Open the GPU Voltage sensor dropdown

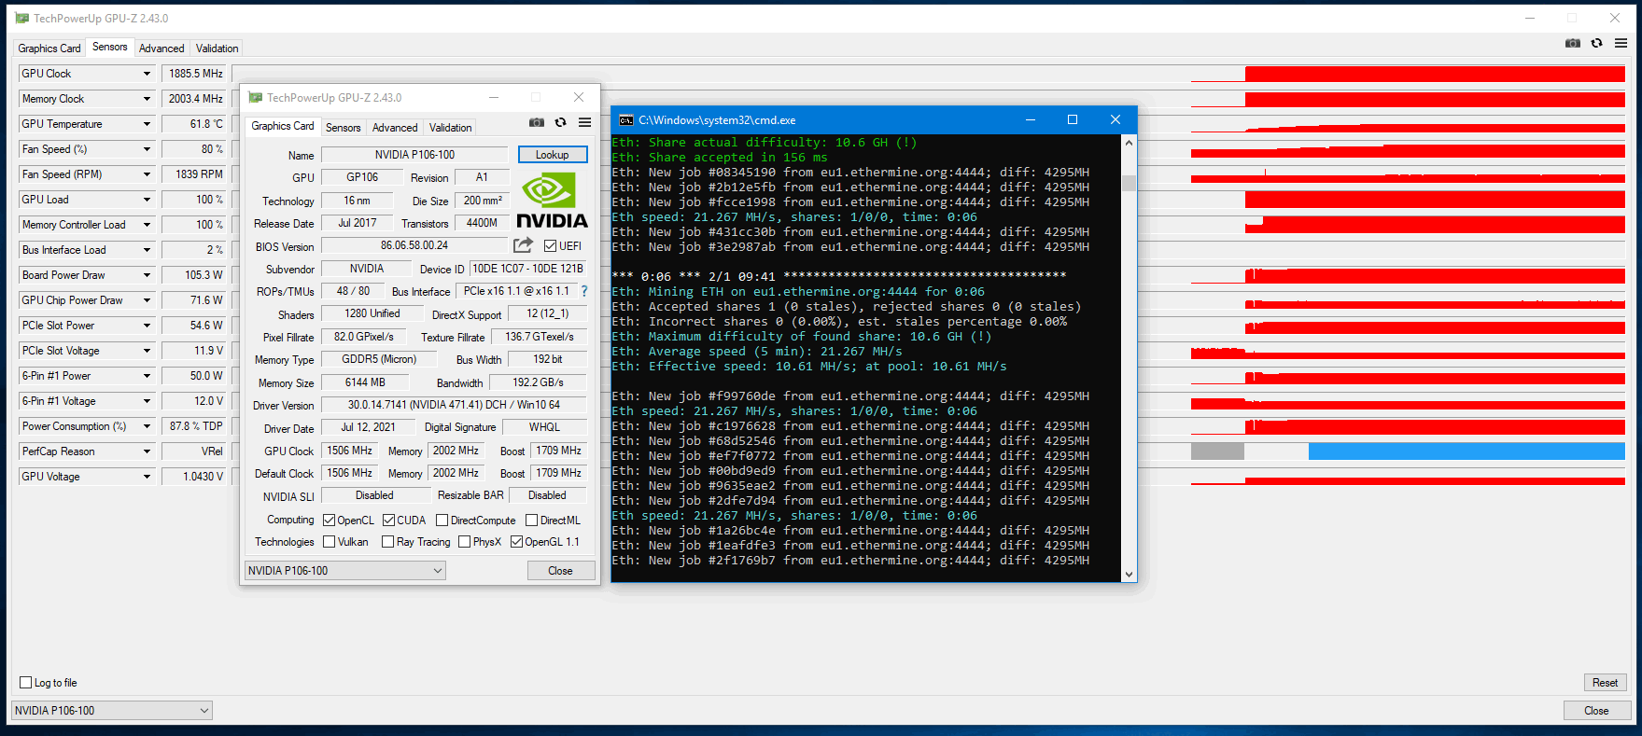(147, 477)
